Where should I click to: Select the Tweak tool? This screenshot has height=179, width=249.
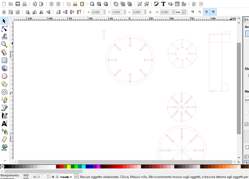(4, 37)
